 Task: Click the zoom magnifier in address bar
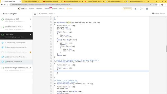150,5
